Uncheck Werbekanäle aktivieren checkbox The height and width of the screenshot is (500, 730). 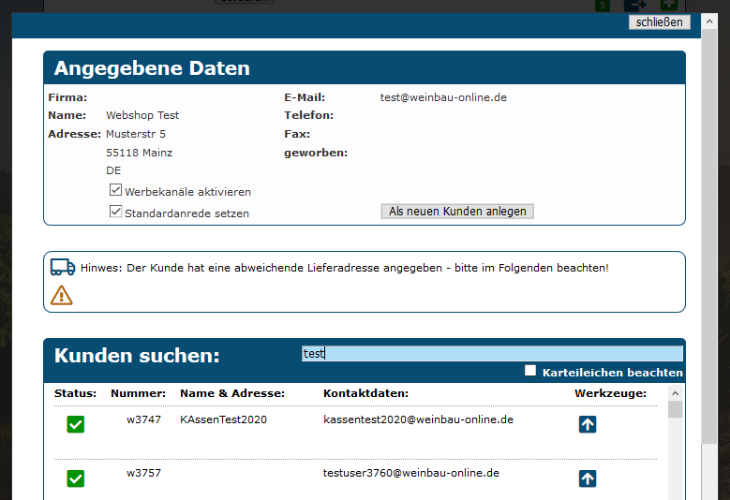[x=116, y=190]
